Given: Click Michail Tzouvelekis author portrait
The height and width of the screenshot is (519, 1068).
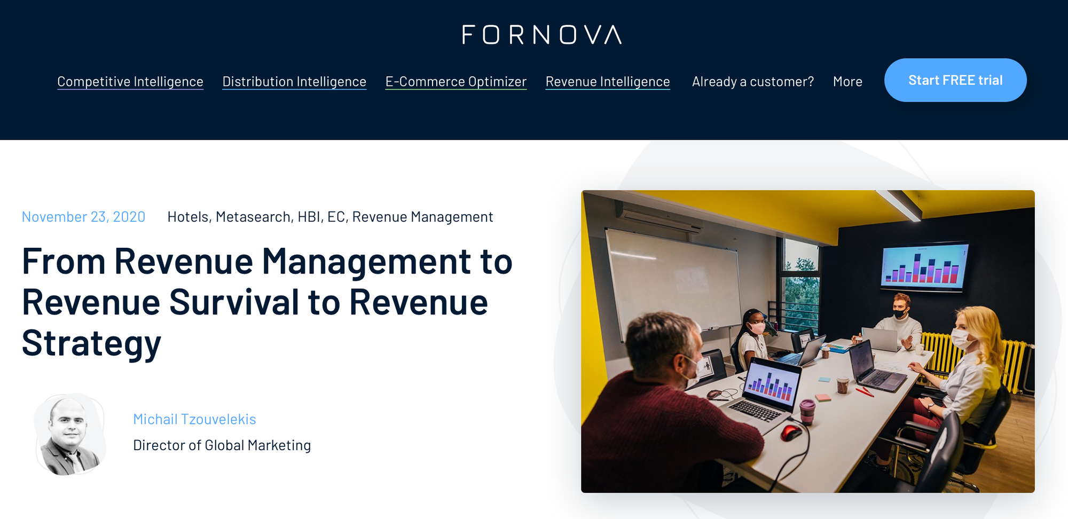Looking at the screenshot, I should point(70,435).
